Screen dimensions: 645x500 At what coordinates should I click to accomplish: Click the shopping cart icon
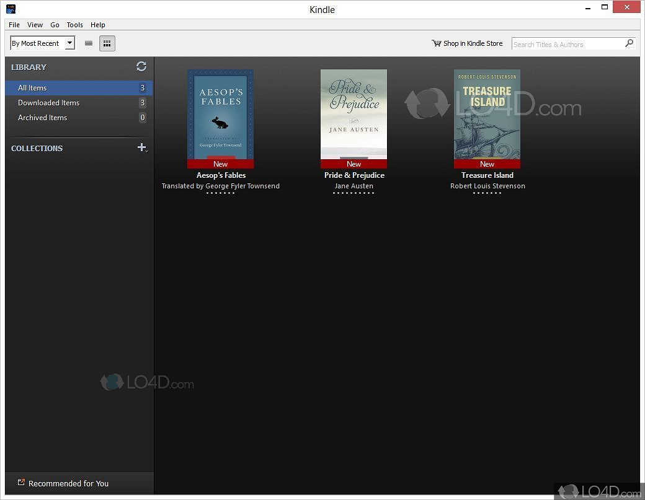[437, 43]
